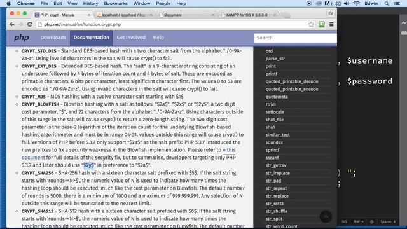Screen dimensions: 407x229
Task: Close the XAMPP for OS X tab
Action: pos(275,15)
